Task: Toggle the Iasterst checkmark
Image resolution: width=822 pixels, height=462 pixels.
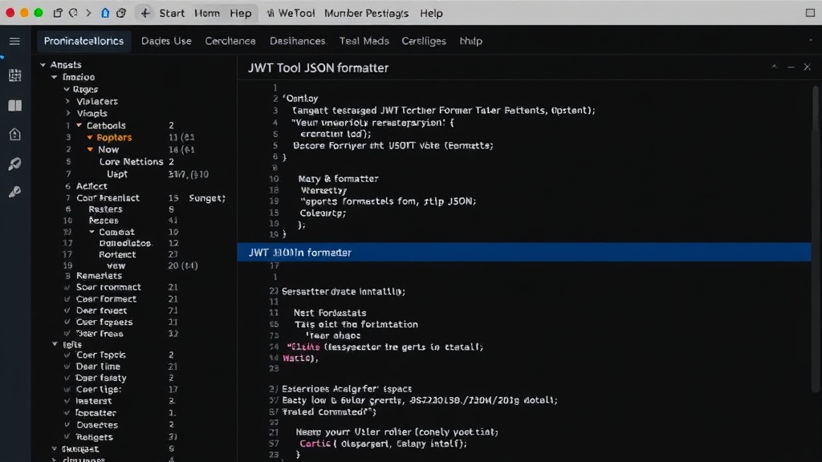Action: click(67, 401)
